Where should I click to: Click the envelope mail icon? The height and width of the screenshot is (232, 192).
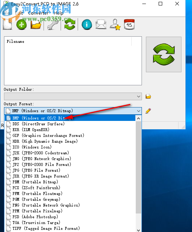click(x=101, y=25)
